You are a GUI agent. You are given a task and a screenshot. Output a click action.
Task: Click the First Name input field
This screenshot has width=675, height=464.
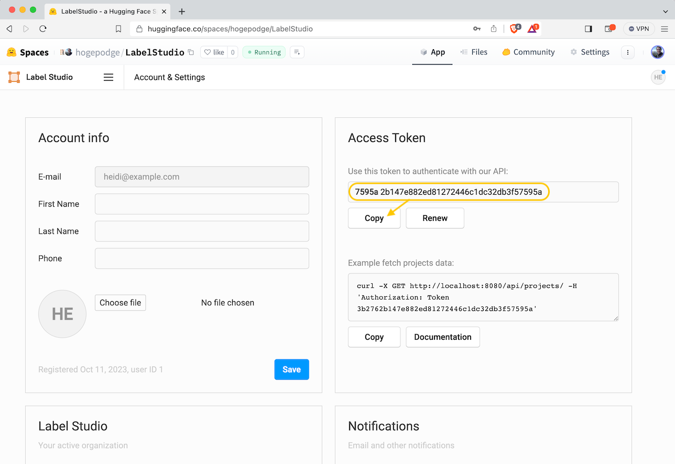pos(202,204)
